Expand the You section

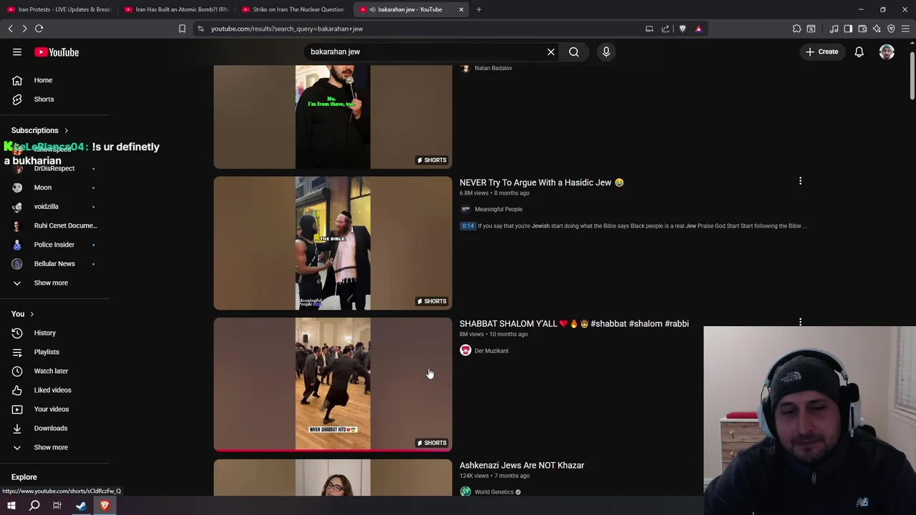[23, 314]
